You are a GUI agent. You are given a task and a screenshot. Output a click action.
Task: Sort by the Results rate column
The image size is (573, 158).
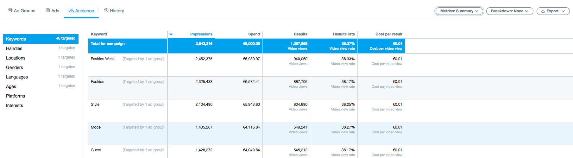(343, 34)
